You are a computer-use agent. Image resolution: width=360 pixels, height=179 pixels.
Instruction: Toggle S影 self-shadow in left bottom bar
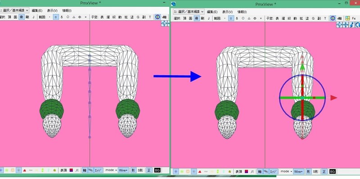click(140, 170)
